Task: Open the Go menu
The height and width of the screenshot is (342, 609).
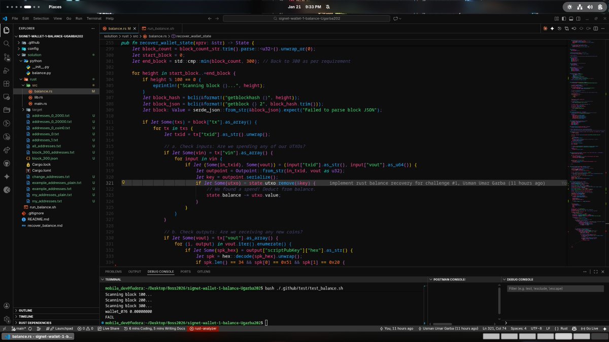Action: click(69, 18)
